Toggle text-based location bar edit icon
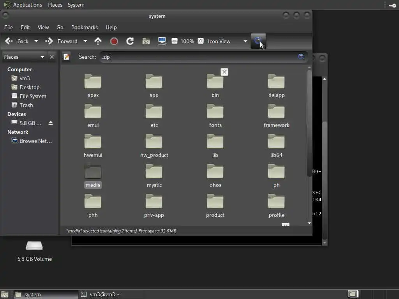399x299 pixels. pyautogui.click(x=66, y=57)
